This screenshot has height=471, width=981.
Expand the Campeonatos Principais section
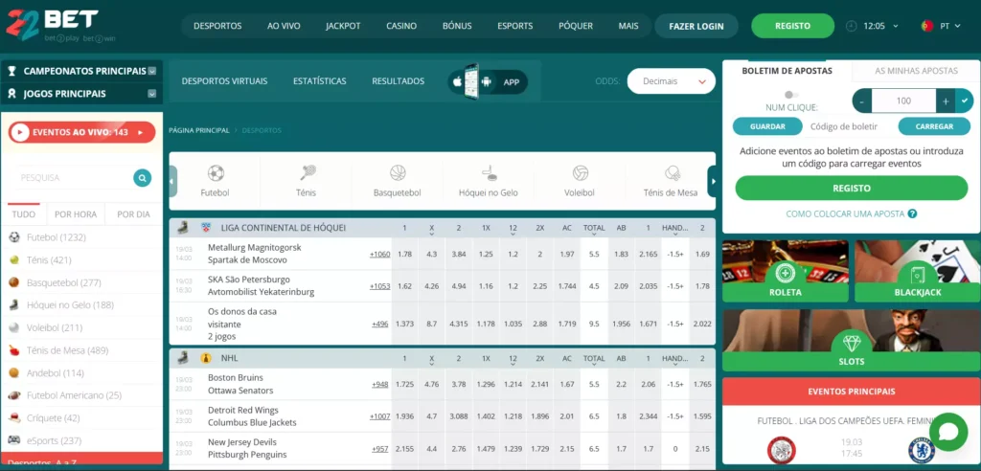[x=83, y=71]
